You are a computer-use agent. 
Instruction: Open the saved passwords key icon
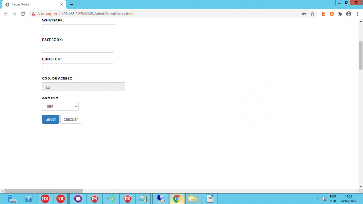(x=304, y=14)
